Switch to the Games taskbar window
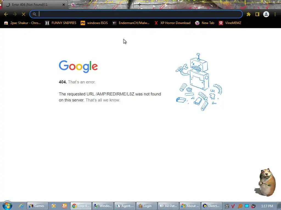 point(37,206)
